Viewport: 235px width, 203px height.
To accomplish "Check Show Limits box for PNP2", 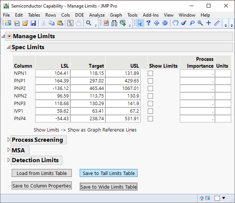I will point(150,88).
